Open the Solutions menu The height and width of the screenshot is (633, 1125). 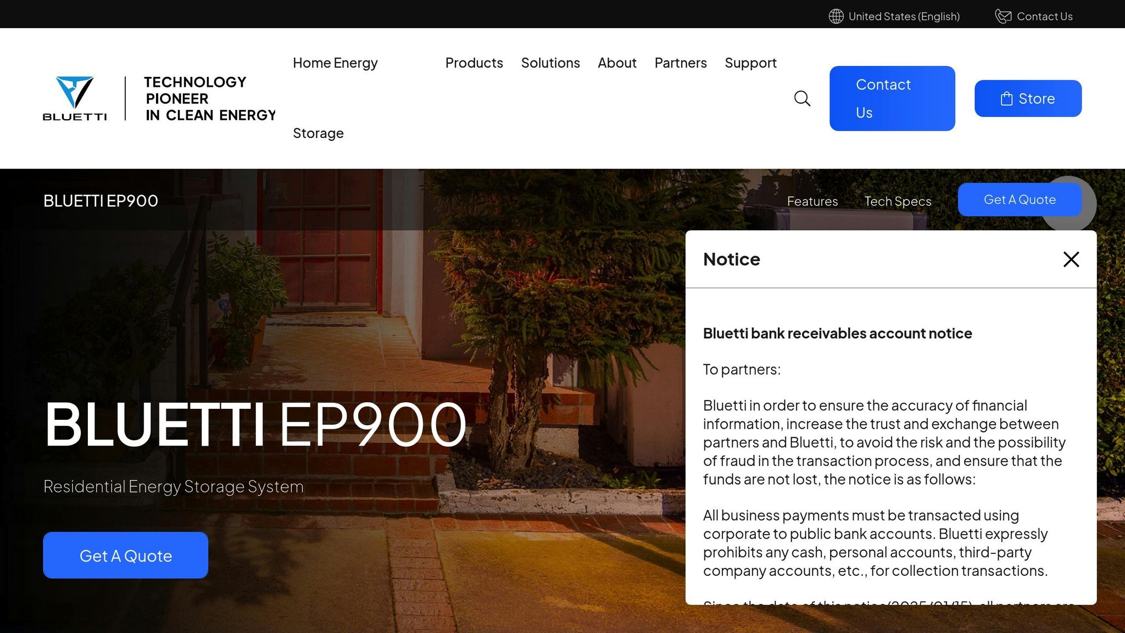pos(550,63)
